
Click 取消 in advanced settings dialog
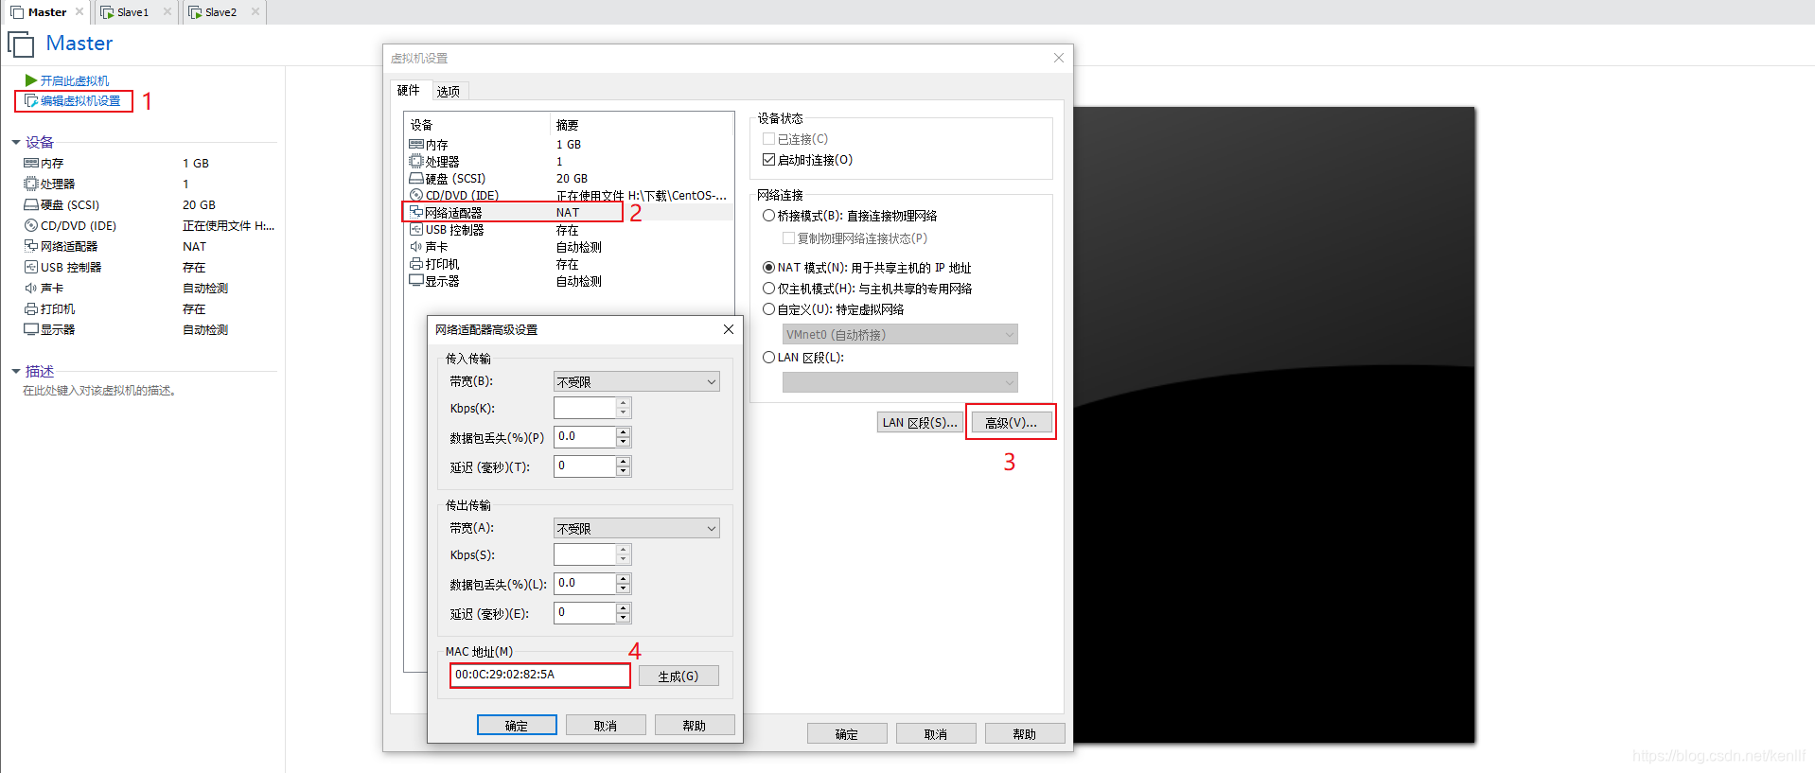click(606, 726)
